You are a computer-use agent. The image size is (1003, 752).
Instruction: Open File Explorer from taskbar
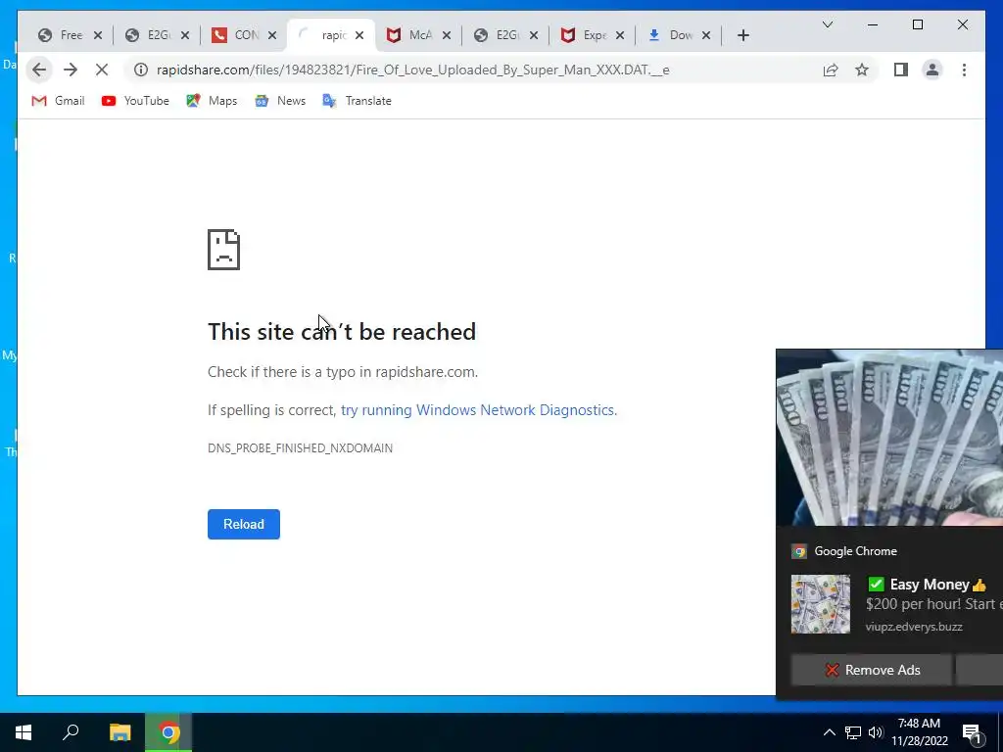click(x=119, y=732)
